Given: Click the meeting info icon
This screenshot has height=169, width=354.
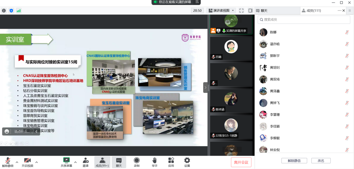Looking at the screenshot, I should 4,11.
